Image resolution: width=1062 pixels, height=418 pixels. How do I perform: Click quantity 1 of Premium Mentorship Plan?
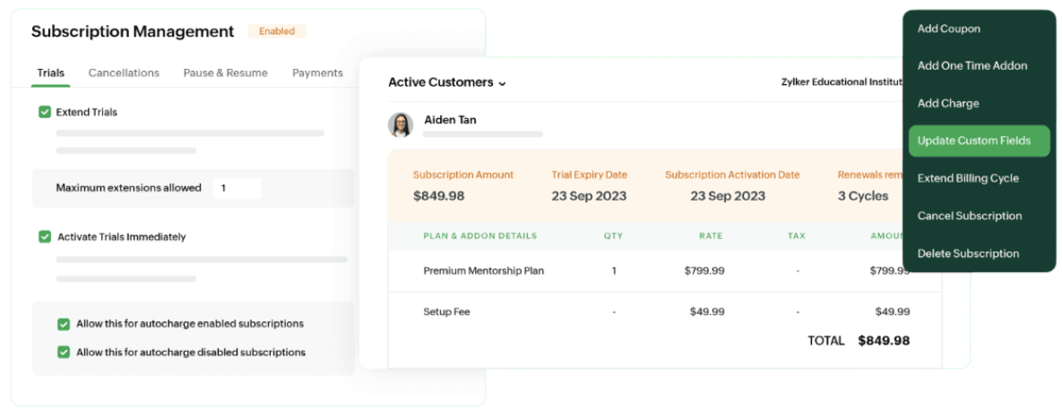coord(614,270)
